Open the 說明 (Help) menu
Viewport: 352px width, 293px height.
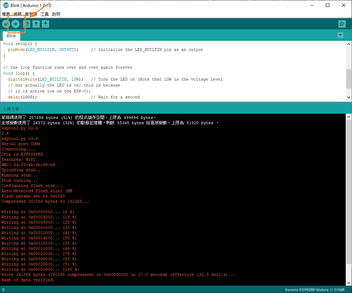coord(56,14)
